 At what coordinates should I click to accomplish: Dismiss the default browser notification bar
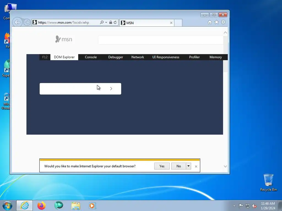196,166
